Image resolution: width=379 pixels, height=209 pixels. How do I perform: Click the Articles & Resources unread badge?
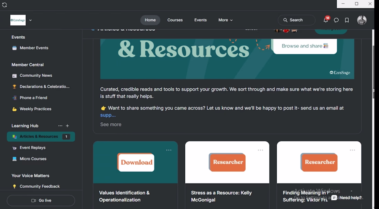pos(66,137)
